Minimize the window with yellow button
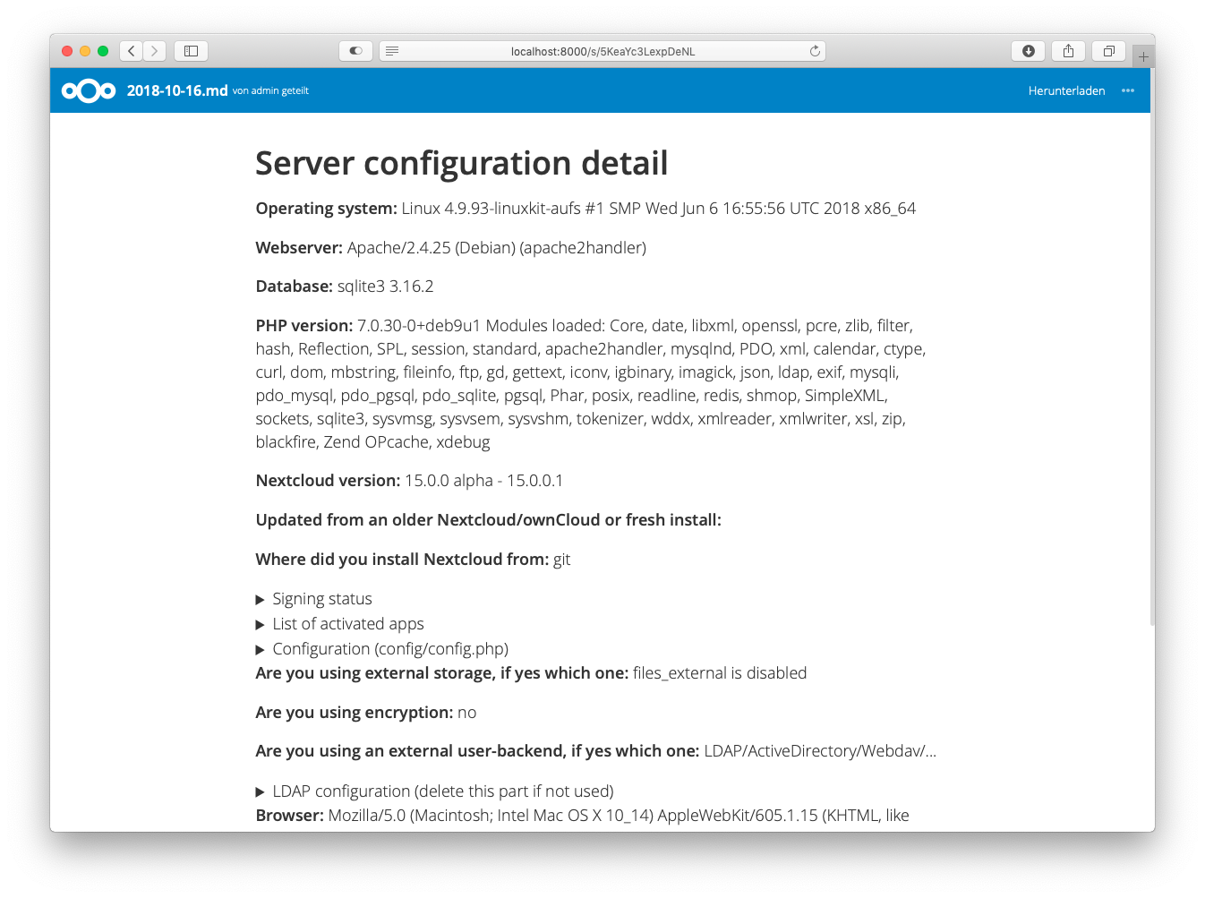 [85, 51]
